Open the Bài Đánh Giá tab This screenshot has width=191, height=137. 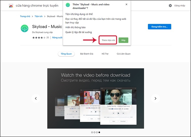click(87, 54)
